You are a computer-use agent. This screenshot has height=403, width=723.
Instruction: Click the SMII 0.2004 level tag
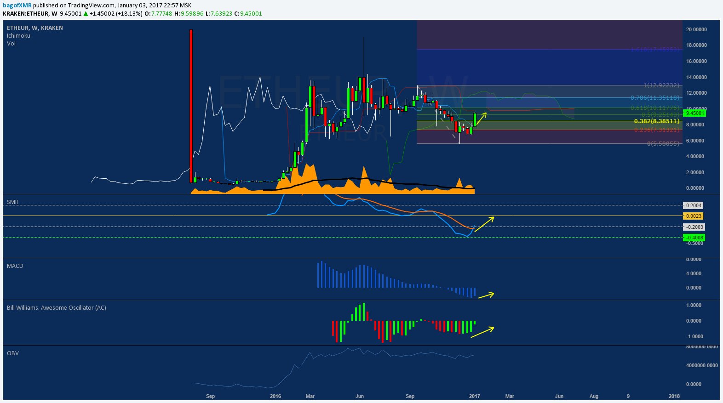pyautogui.click(x=694, y=206)
